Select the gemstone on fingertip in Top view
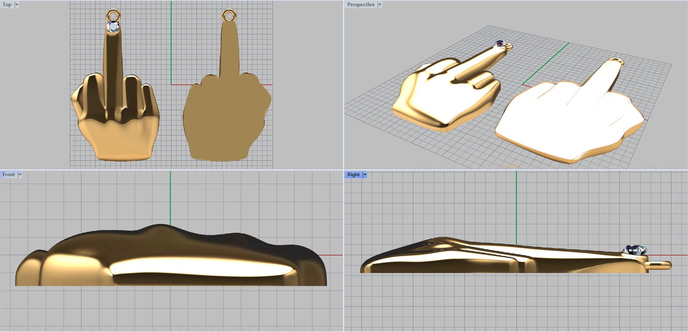The height and width of the screenshot is (332, 688). point(114,27)
